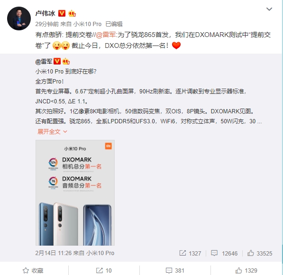Screen dimensions: 283x275
Task: Open the quoted @雷军 author name
Action: 44,62
